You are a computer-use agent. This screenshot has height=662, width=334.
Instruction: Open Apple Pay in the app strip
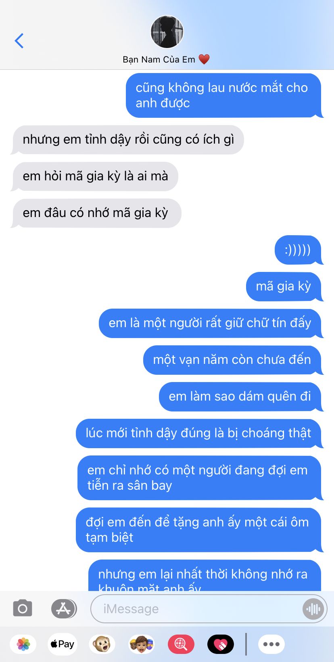tap(63, 644)
